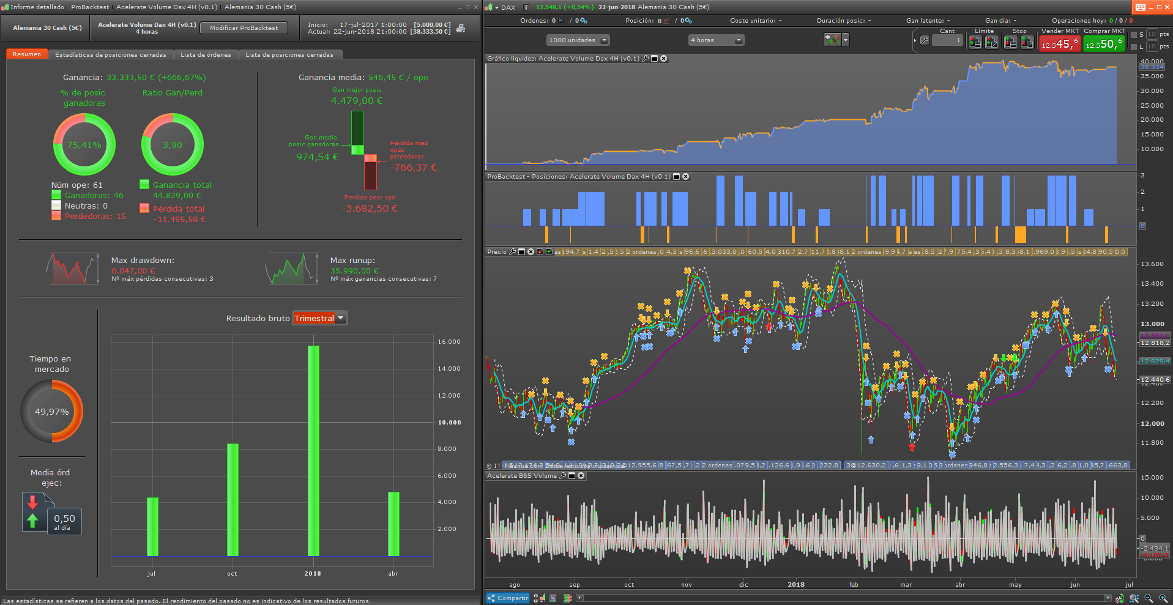
Task: Switch to Lista de órdenes tab
Action: (x=206, y=55)
